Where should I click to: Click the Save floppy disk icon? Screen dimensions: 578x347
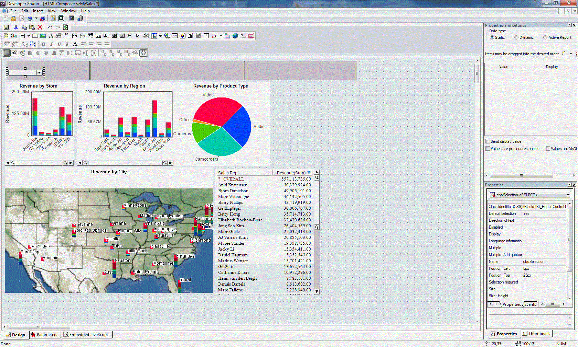click(x=6, y=27)
